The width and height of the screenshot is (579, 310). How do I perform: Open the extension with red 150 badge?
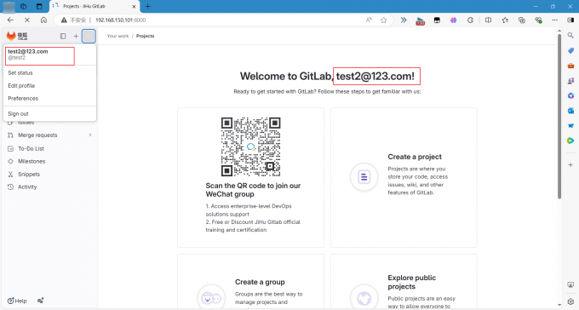click(421, 20)
